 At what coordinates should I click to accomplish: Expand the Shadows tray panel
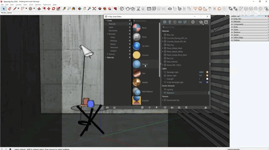coord(232,32)
